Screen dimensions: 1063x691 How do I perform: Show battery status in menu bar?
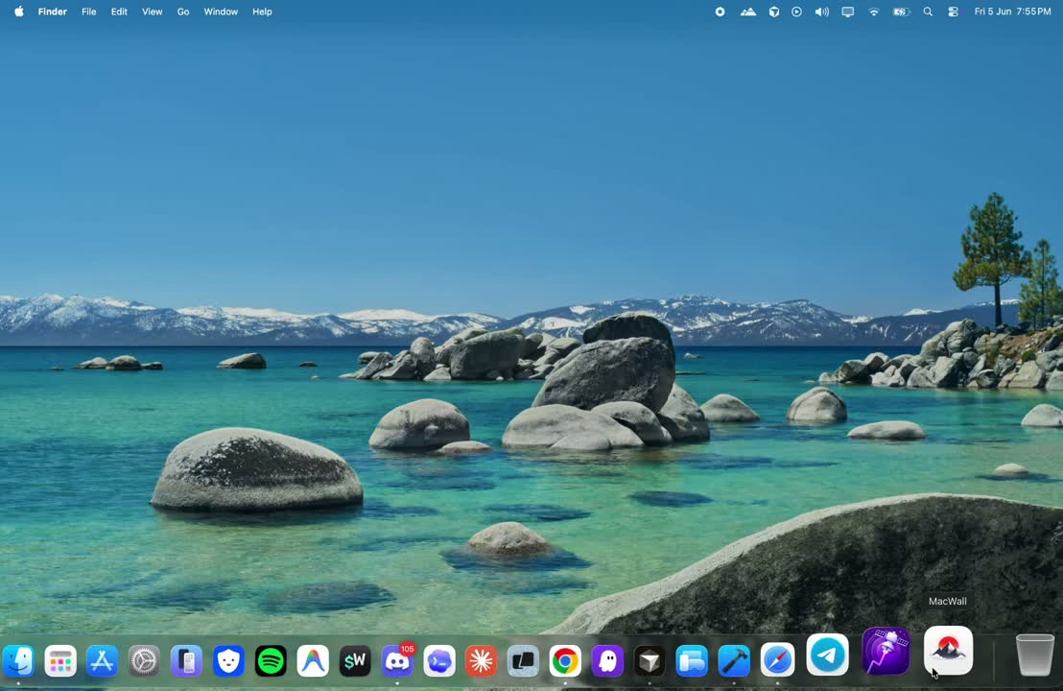[x=901, y=12]
